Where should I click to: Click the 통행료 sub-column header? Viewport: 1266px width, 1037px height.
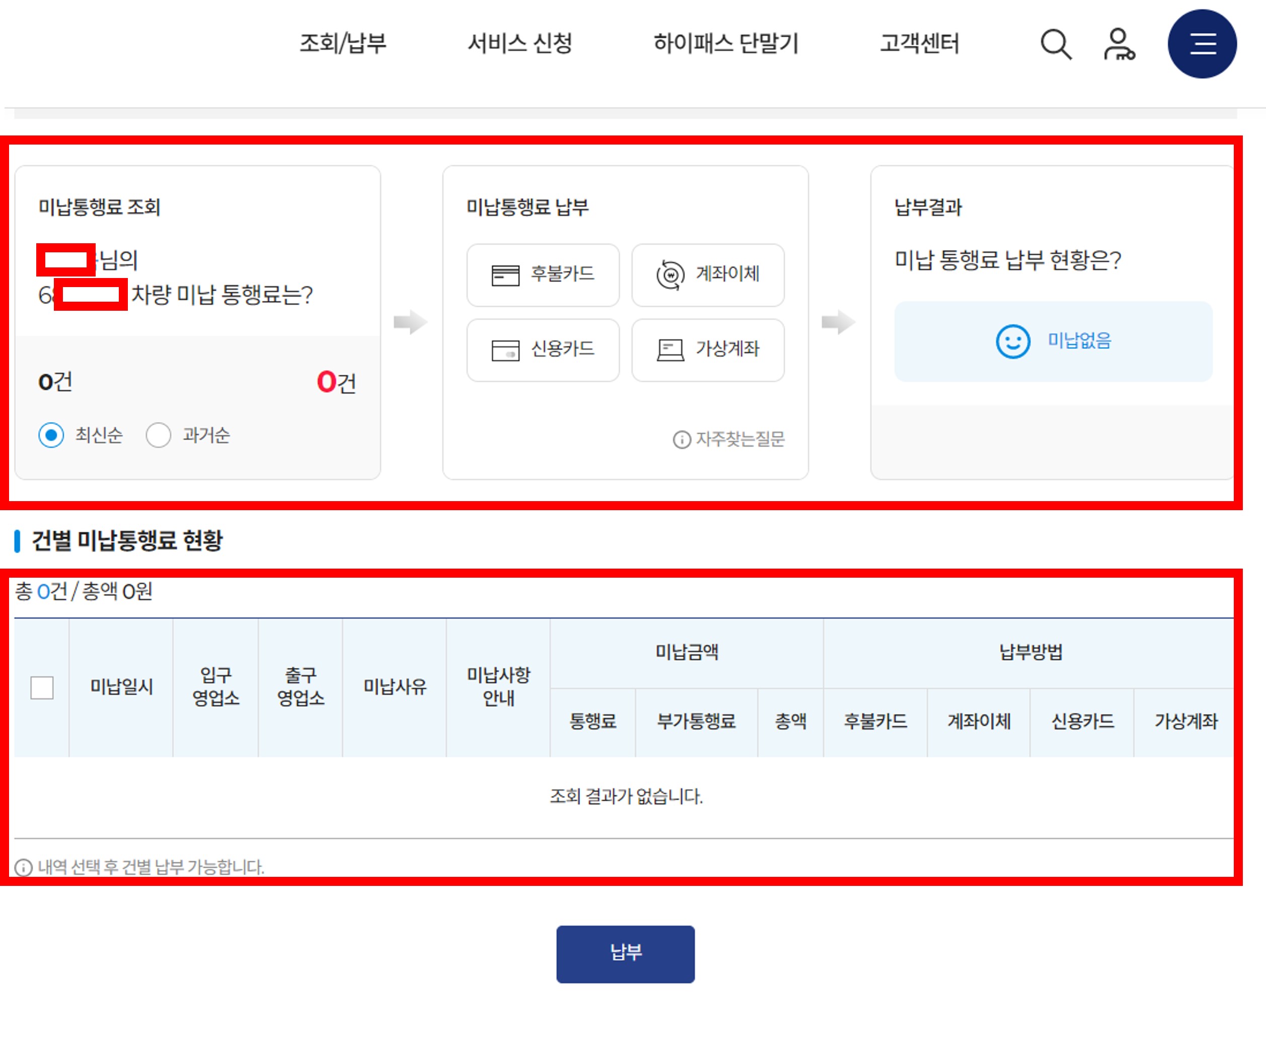pyautogui.click(x=592, y=722)
